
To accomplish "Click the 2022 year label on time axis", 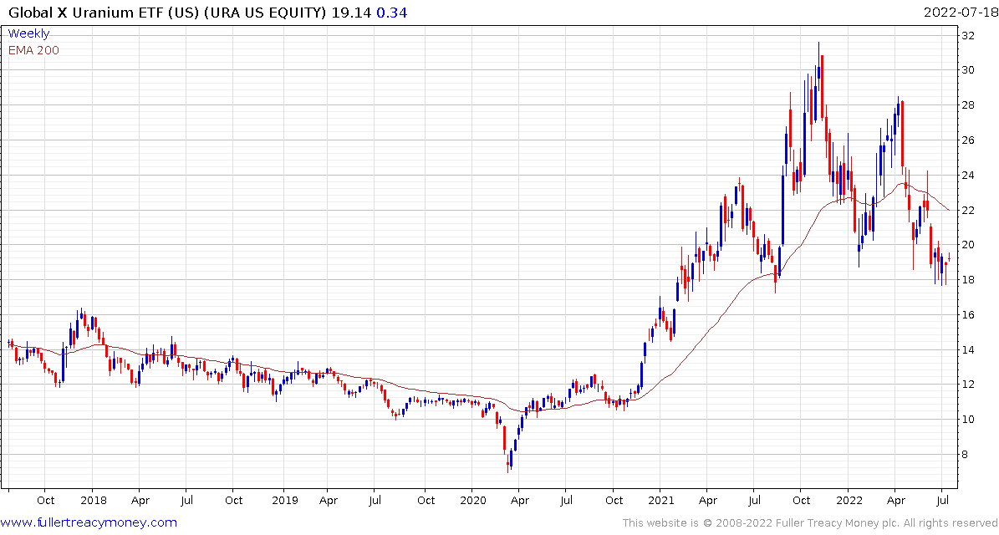I will point(848,501).
